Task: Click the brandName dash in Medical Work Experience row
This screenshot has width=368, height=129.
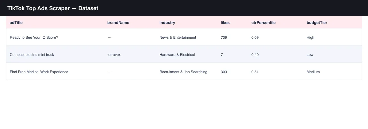Action: [109, 72]
